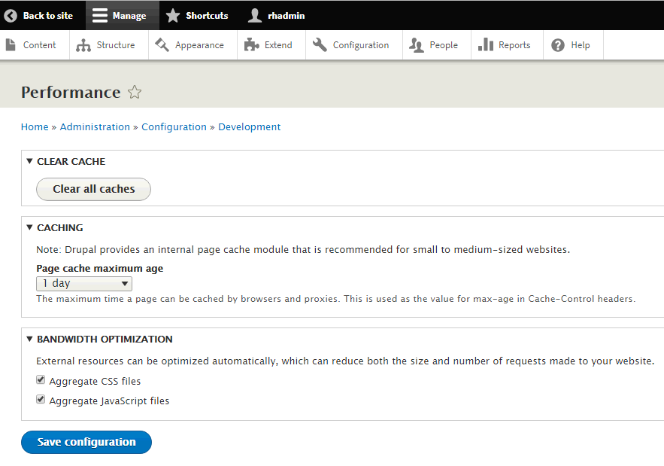Collapse the CLEAR CACHE section

(29, 161)
